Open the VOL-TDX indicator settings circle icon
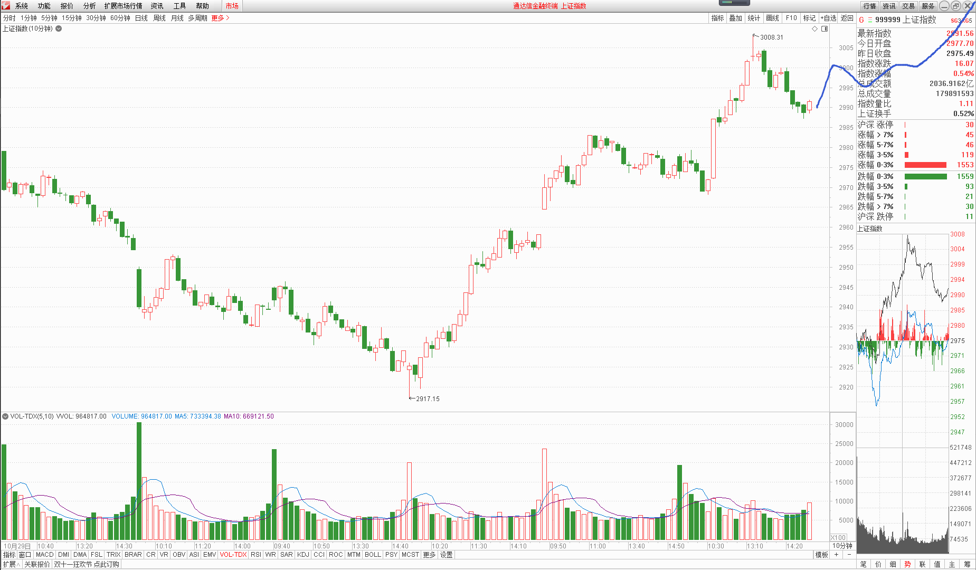 pyautogui.click(x=5, y=416)
